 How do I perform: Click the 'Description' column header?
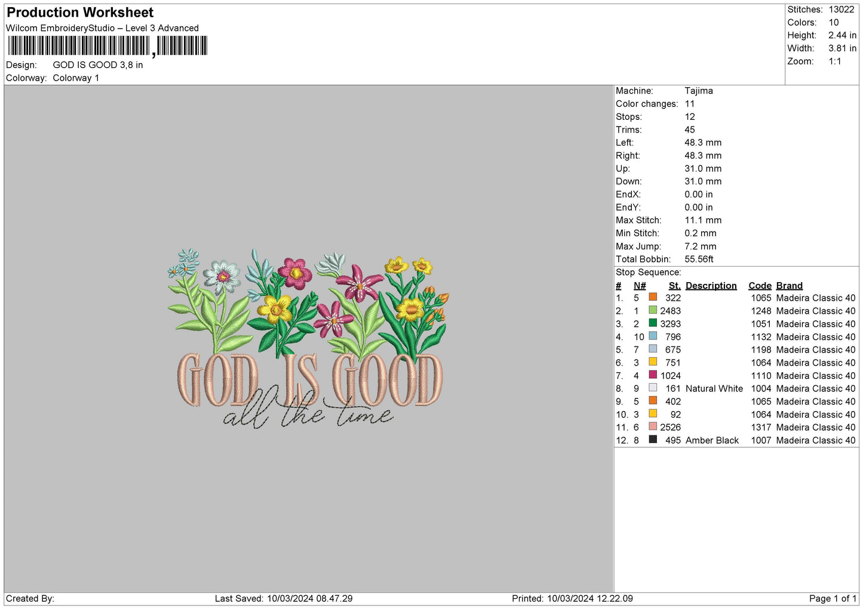click(x=711, y=286)
